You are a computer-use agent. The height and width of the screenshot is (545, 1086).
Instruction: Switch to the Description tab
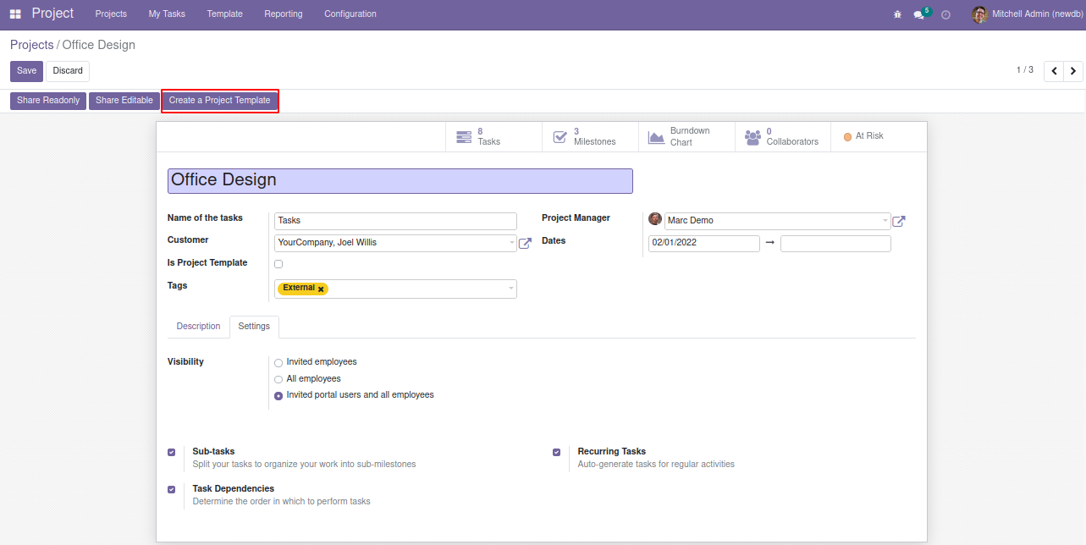coord(198,327)
